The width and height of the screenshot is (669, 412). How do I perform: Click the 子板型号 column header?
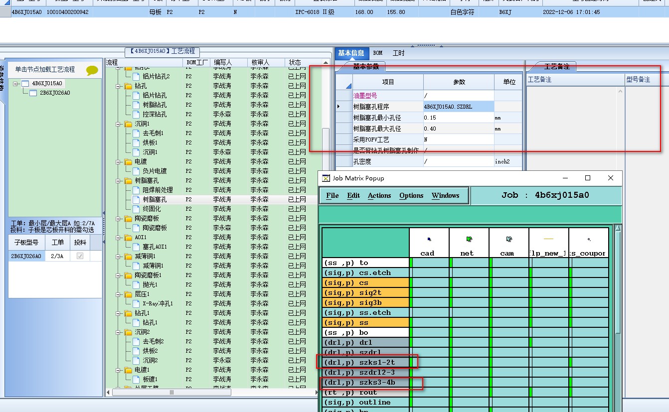tap(26, 243)
